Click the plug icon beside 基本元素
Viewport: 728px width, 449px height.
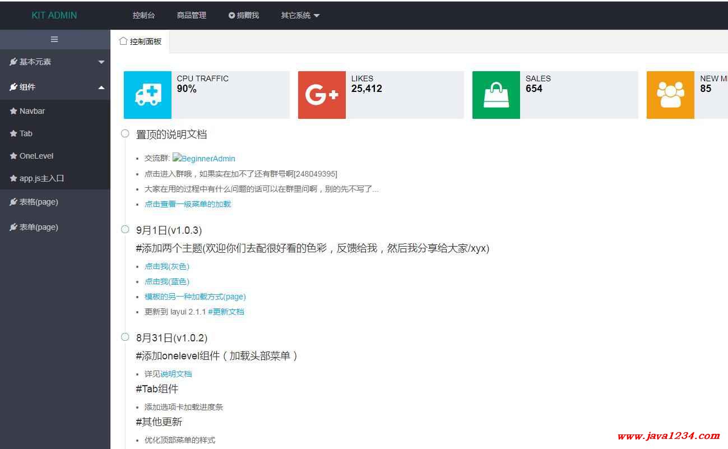[13, 62]
